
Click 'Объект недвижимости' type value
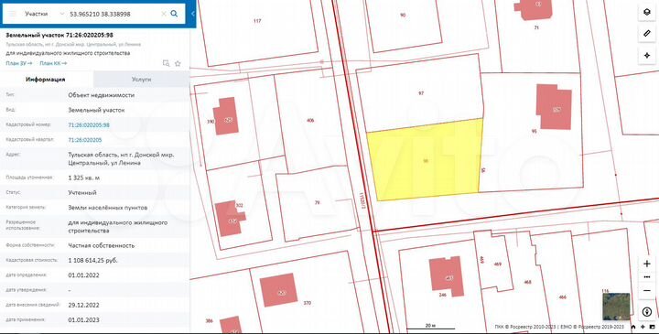pos(102,95)
